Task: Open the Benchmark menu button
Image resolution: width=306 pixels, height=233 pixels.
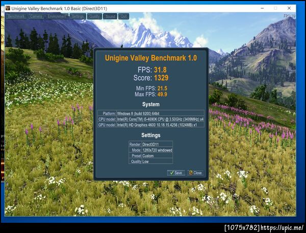Action: tap(16, 16)
